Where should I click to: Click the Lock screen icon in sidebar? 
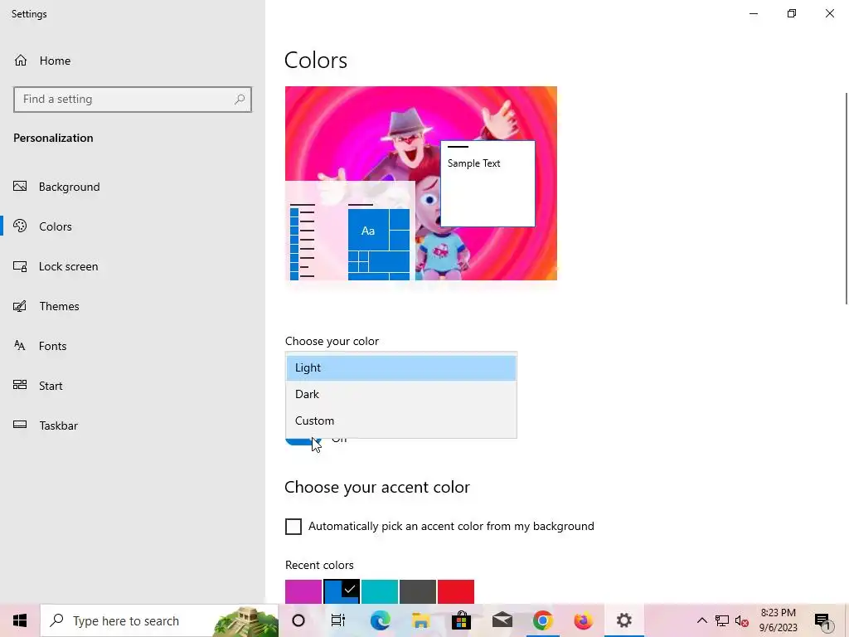pos(20,266)
